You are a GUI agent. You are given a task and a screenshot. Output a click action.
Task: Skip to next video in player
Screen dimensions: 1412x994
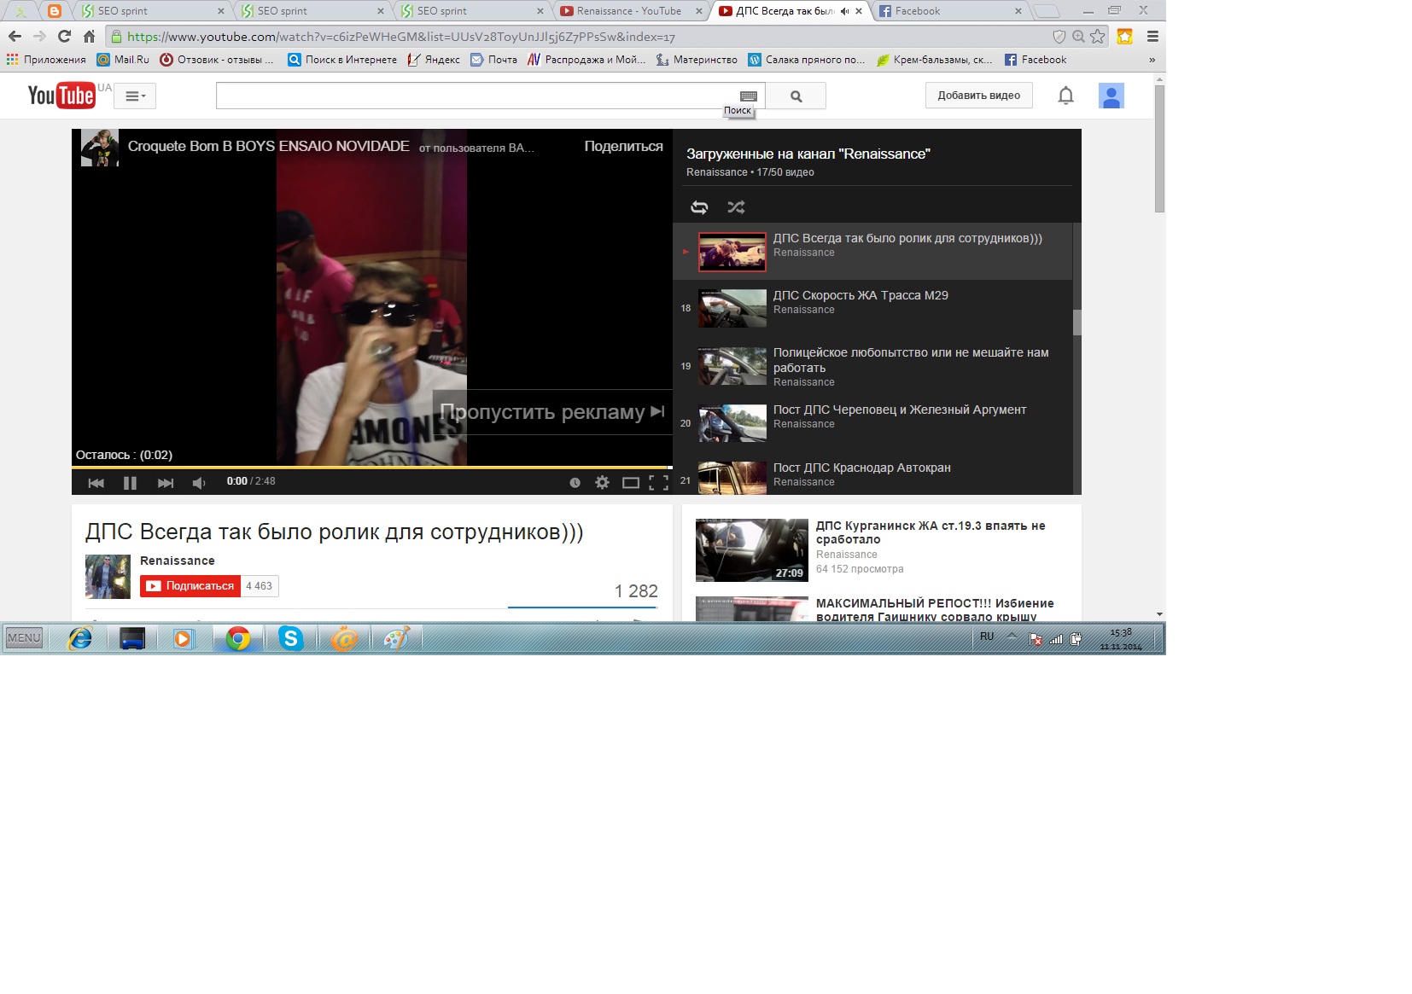pos(166,483)
